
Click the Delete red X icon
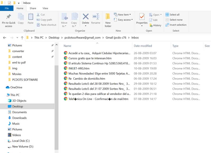click(x=85, y=17)
